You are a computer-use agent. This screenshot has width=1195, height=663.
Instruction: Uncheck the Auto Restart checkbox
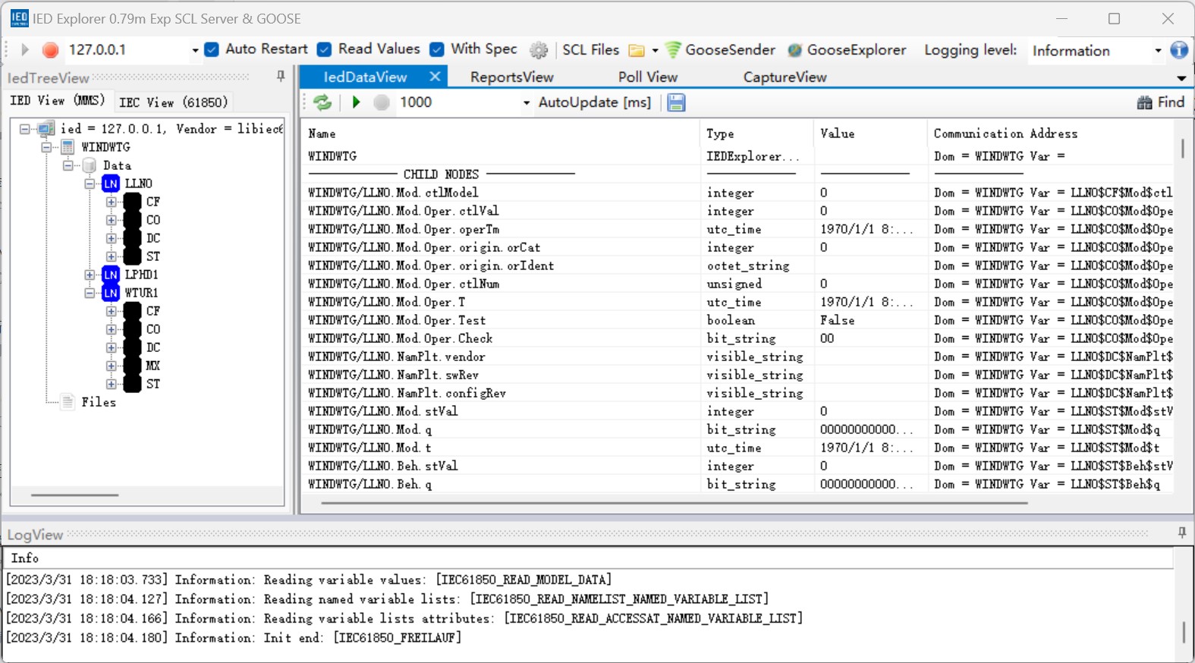212,49
